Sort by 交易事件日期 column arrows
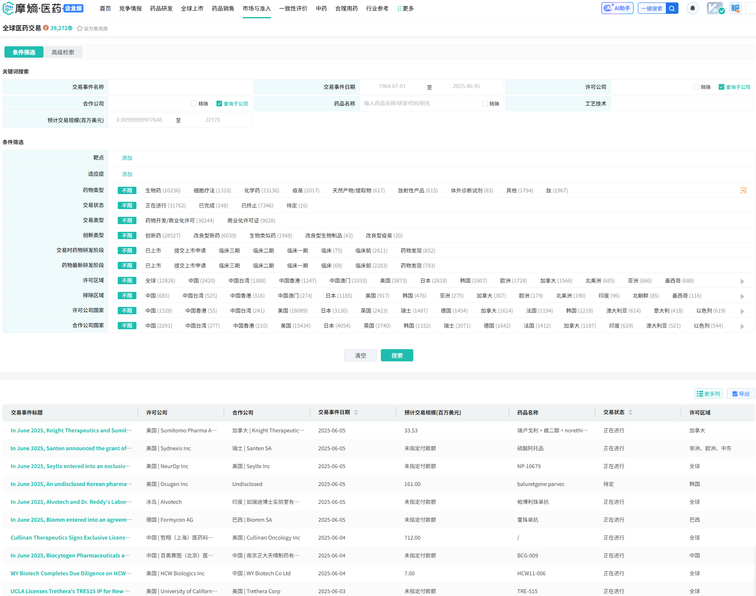 coord(356,412)
